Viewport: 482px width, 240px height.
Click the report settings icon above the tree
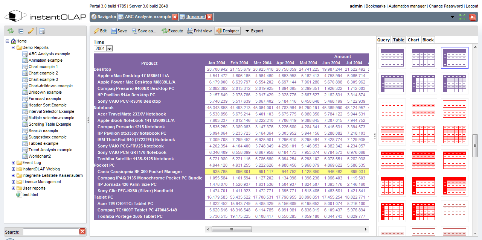42,31
